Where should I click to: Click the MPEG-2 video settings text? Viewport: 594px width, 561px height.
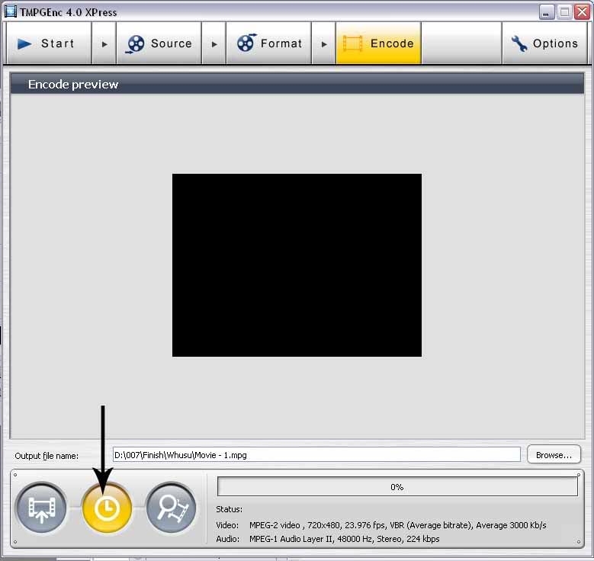click(x=398, y=525)
